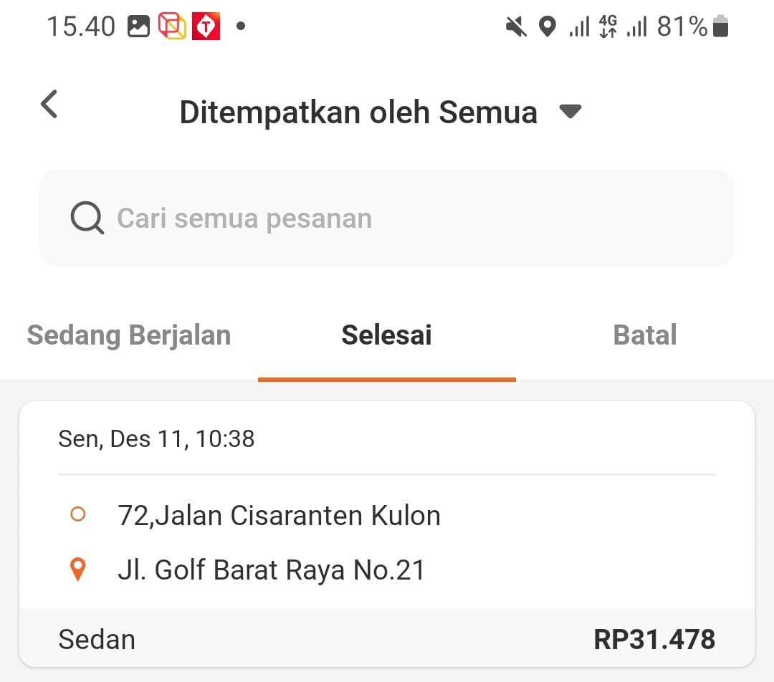Tap the battery status icon

720,27
